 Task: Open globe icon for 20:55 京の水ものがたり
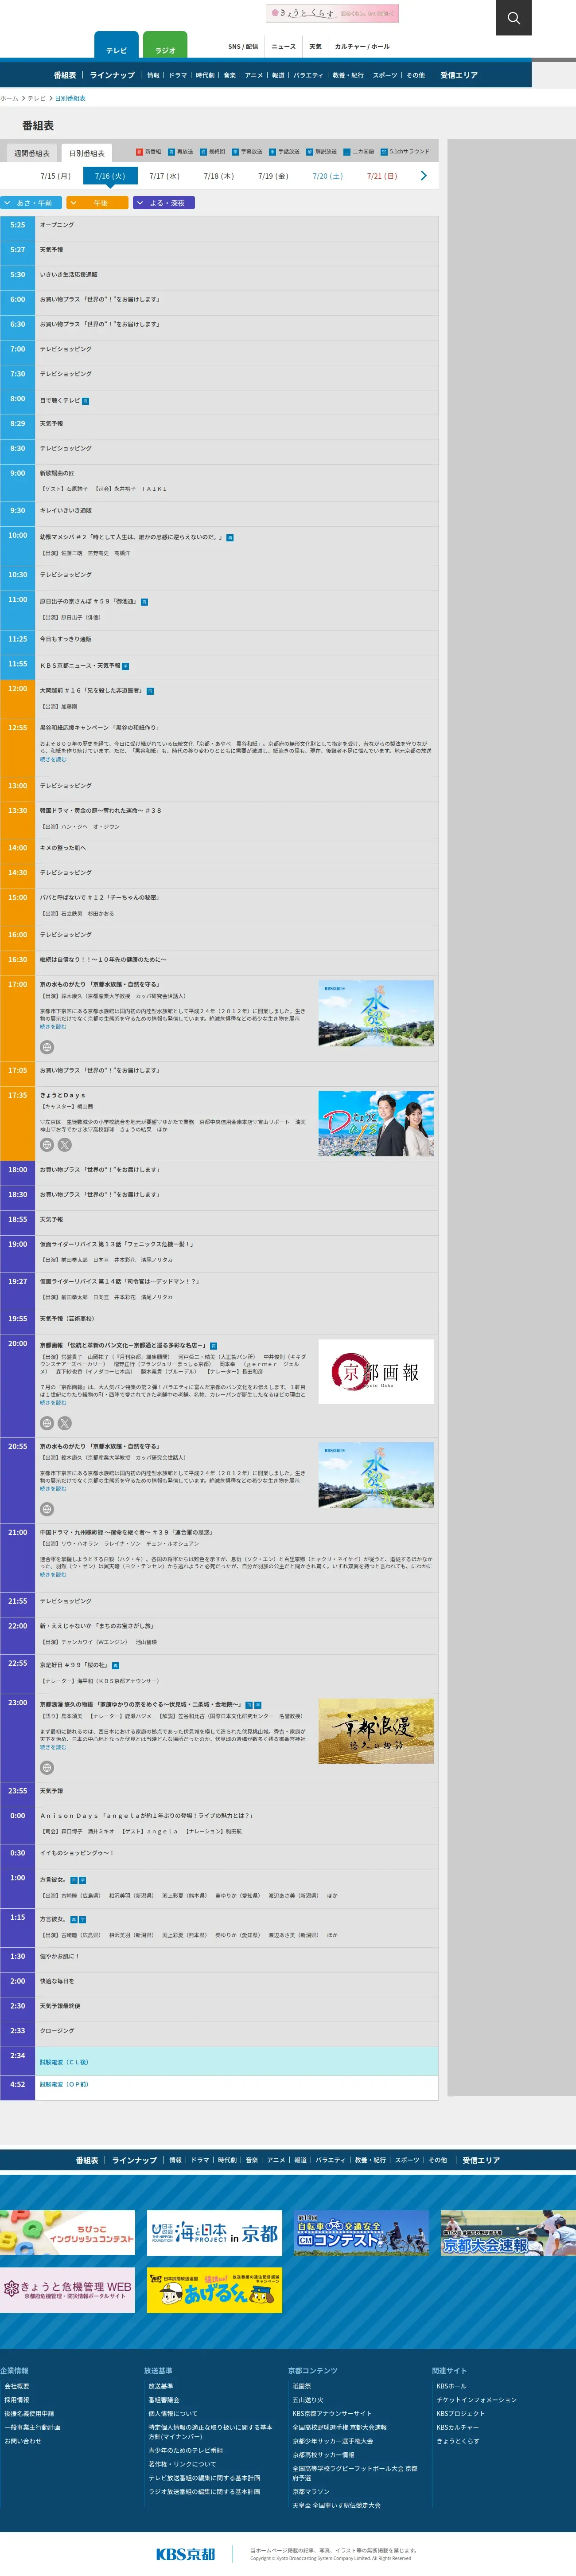click(47, 1509)
